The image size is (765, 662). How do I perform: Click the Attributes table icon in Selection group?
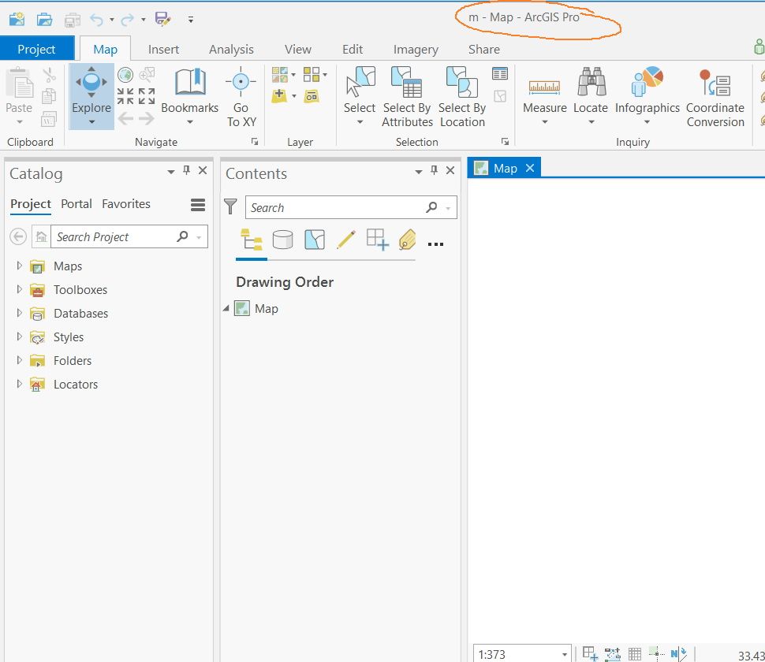tap(499, 73)
